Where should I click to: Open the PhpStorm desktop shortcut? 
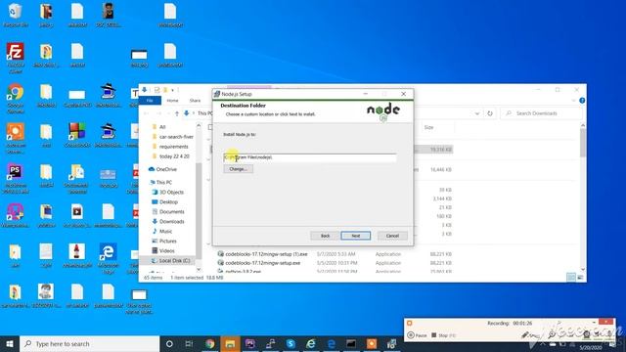click(16, 179)
